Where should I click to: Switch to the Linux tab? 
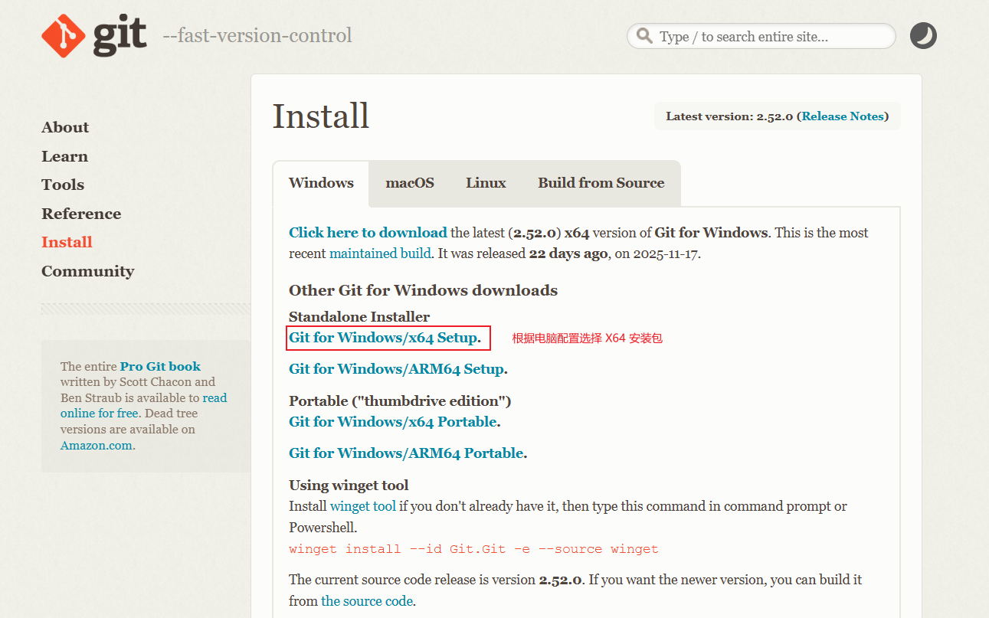click(486, 183)
